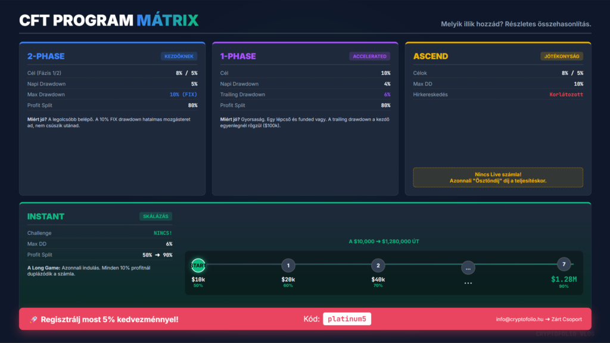Select the ASCEND program heading
610x343 pixels.
point(430,56)
